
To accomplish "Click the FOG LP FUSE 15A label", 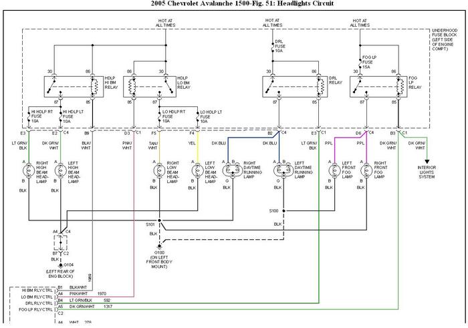I will click(369, 62).
